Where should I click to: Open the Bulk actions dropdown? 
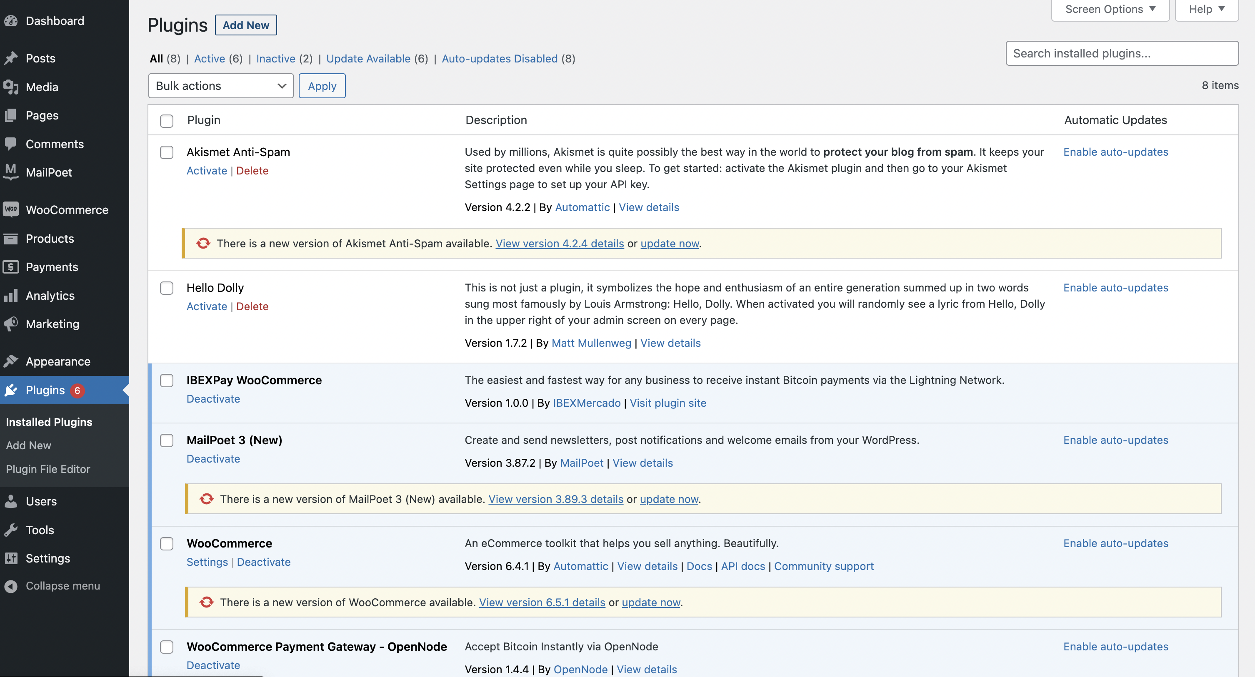tap(220, 86)
